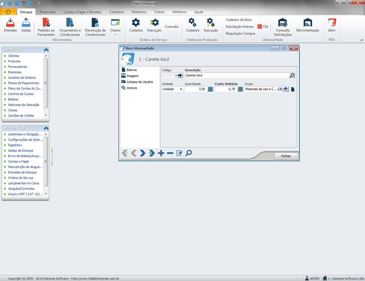
Task: Click the document icon beside Grupo
Action: [x=293, y=89]
